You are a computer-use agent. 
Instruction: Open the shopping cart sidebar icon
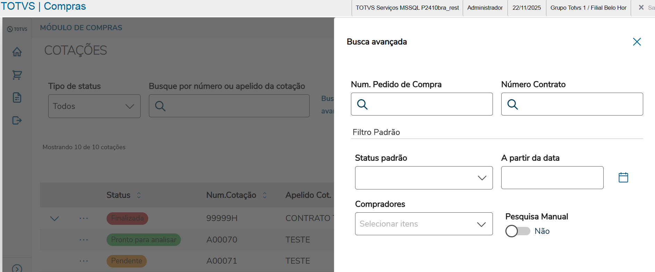coord(17,75)
